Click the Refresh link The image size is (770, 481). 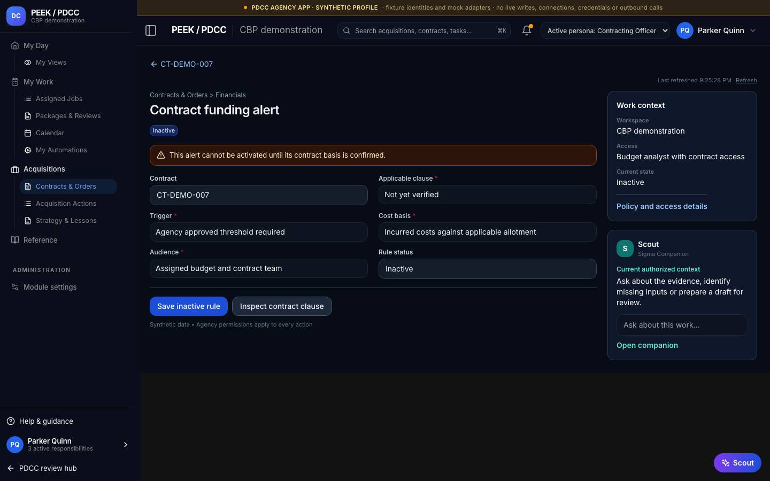point(746,80)
